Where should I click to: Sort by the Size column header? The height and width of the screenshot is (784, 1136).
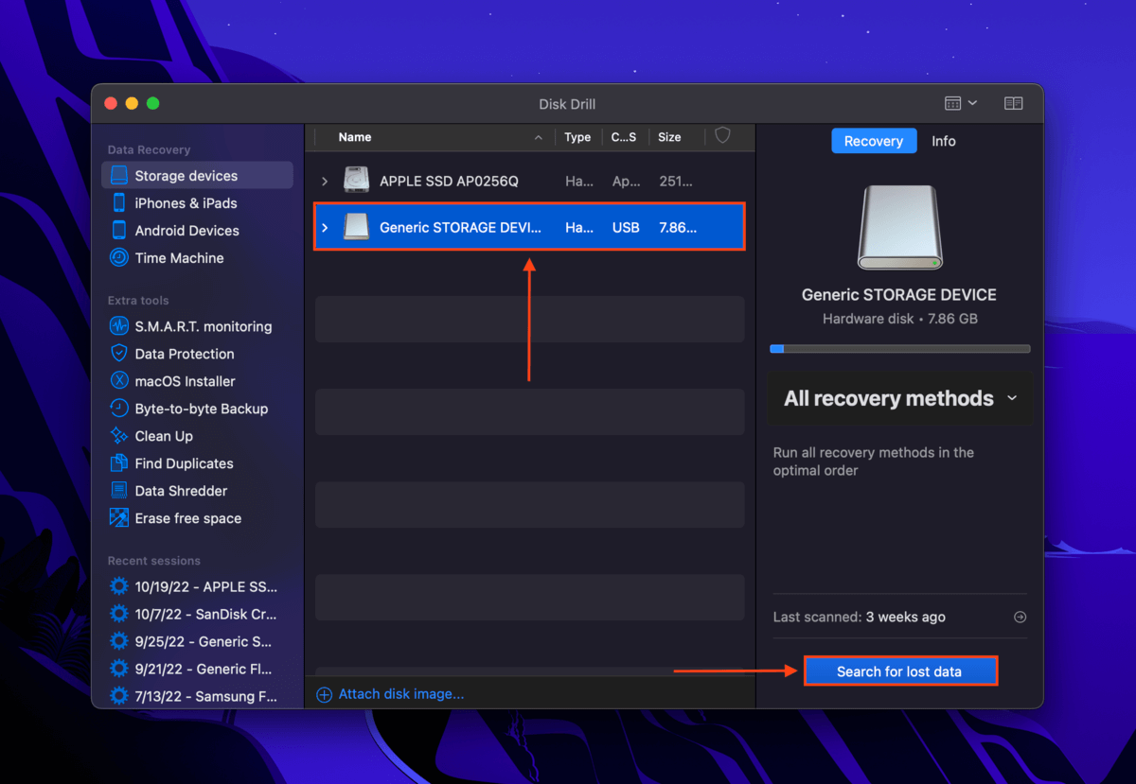click(670, 137)
